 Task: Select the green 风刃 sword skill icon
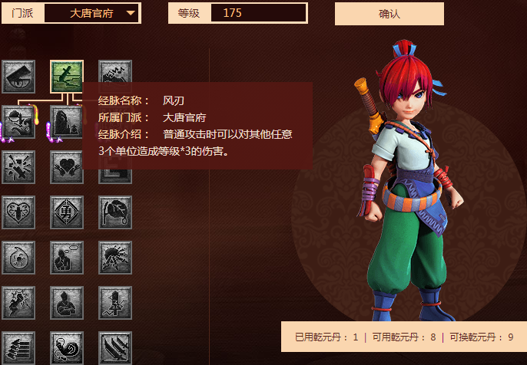click(67, 77)
